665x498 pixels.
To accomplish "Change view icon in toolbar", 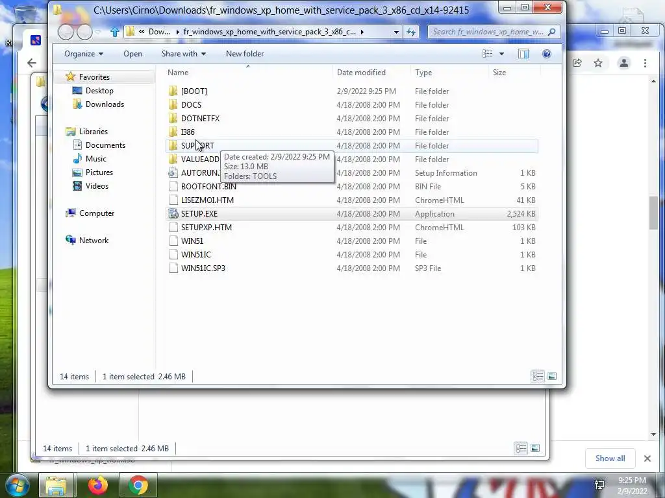I will click(488, 54).
